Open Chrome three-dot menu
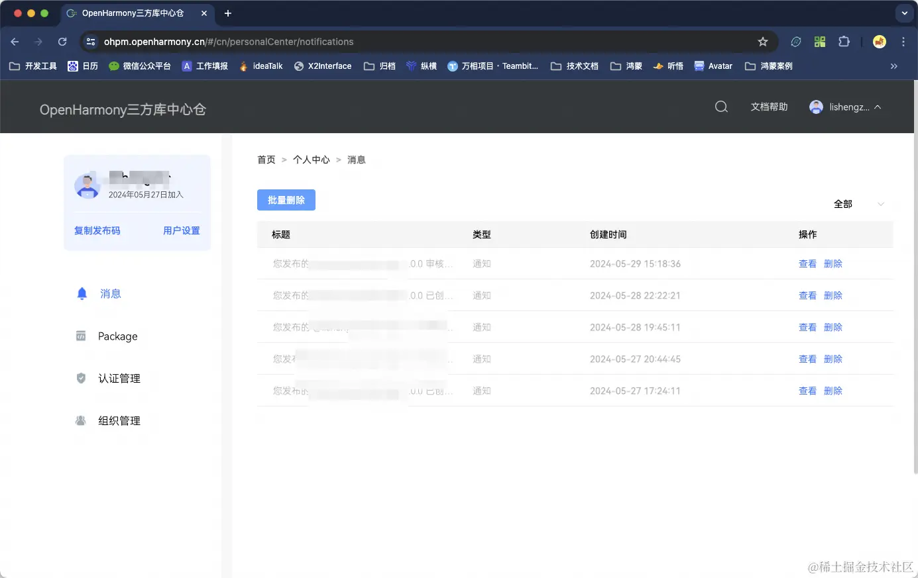This screenshot has height=578, width=918. 903,42
